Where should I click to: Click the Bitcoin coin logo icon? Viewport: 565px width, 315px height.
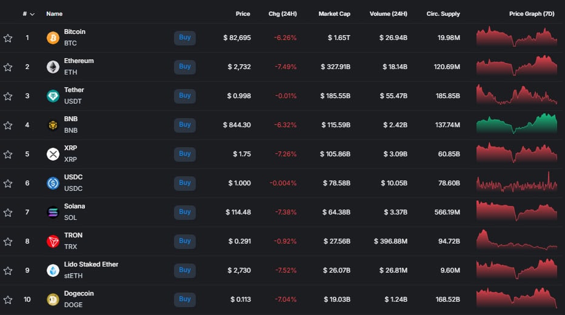pos(53,38)
